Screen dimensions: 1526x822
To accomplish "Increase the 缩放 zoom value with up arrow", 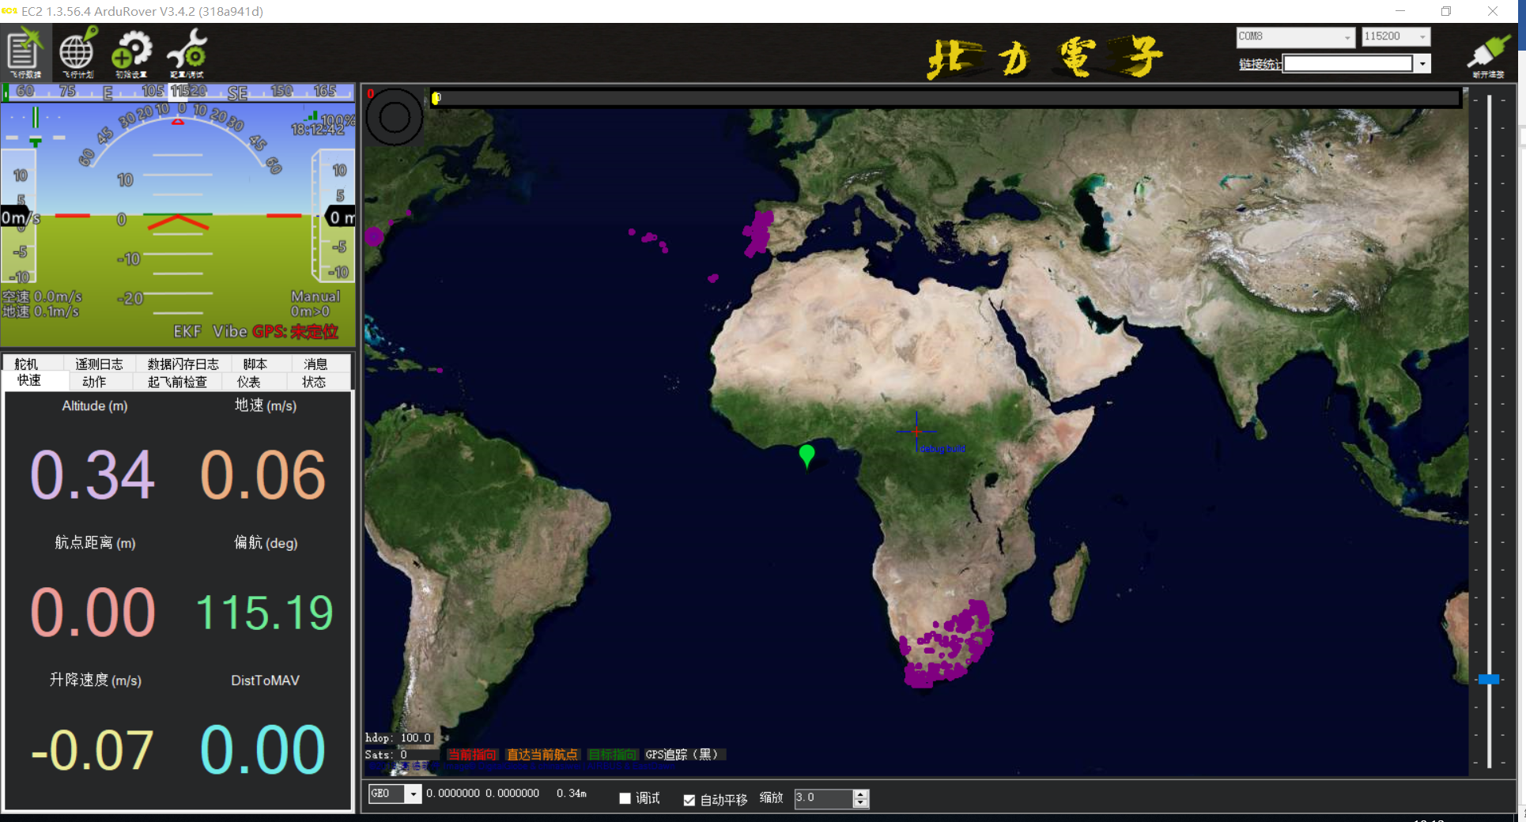I will (x=860, y=794).
